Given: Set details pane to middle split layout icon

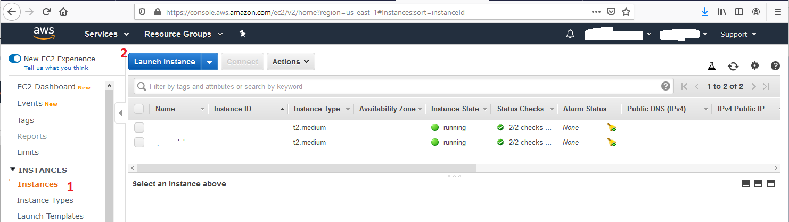Looking at the screenshot, I should [x=758, y=184].
